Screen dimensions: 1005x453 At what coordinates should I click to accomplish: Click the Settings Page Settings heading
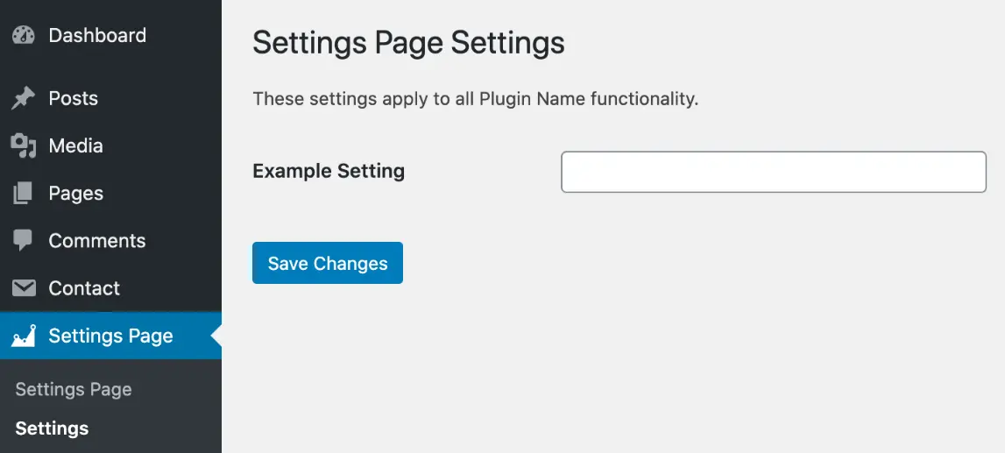pos(408,44)
